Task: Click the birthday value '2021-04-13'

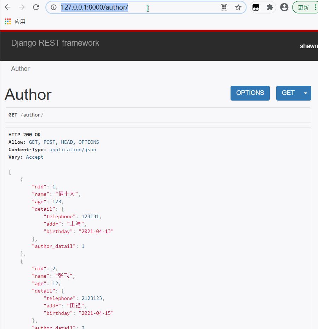Action: [x=96, y=231]
